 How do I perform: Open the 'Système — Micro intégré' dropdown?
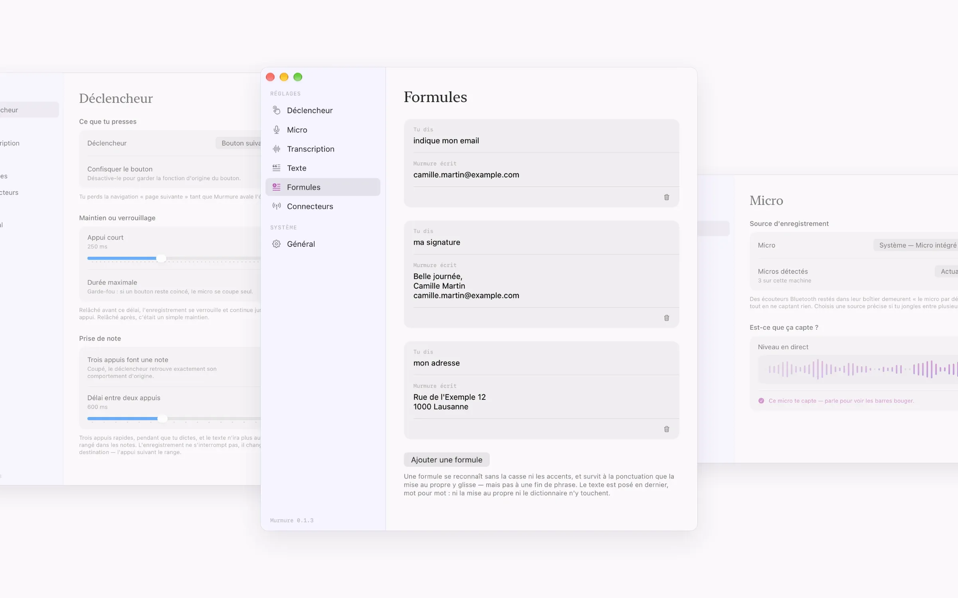pos(916,245)
